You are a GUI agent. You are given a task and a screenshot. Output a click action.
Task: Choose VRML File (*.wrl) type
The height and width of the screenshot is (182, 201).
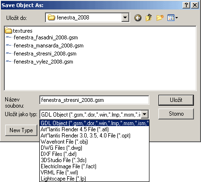click(x=94, y=173)
